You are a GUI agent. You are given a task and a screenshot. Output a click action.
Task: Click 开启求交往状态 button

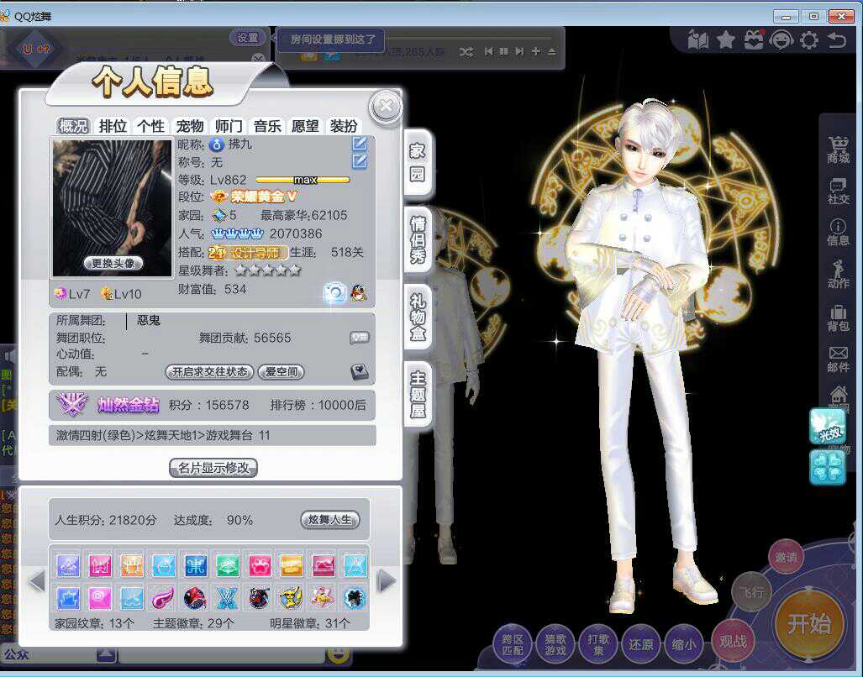[x=210, y=372]
